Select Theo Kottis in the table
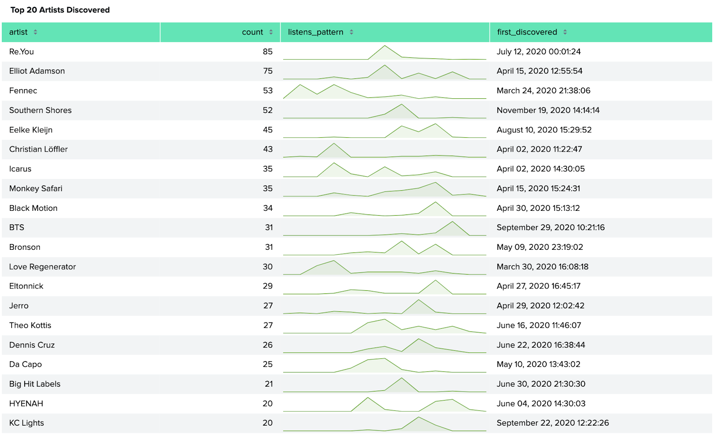Viewport: 717px width, 440px height. click(x=30, y=326)
